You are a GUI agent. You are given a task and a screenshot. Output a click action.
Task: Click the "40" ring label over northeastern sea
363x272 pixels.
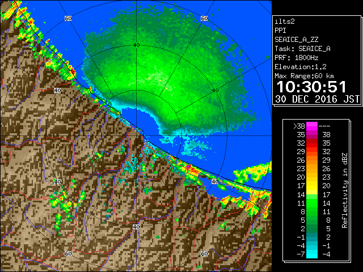(x=215, y=91)
